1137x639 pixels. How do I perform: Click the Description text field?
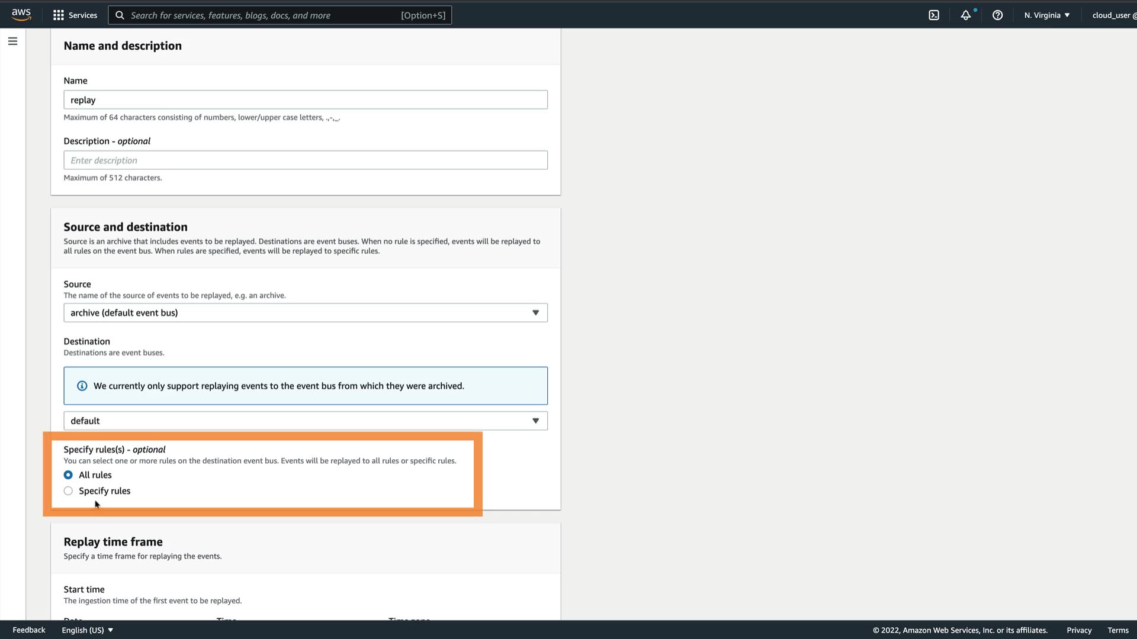[306, 160]
